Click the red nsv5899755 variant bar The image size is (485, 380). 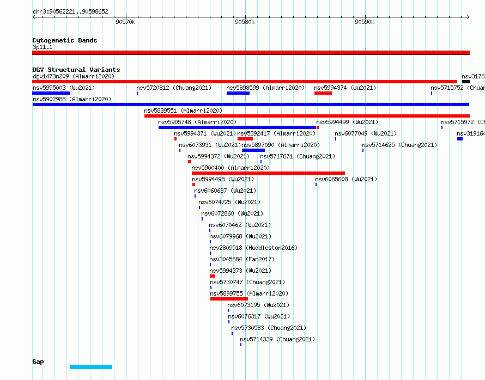pyautogui.click(x=229, y=299)
